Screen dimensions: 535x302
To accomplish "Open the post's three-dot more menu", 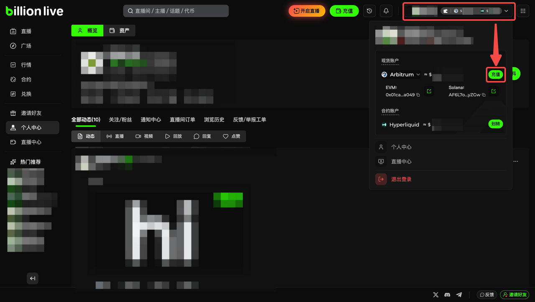I will (x=516, y=161).
